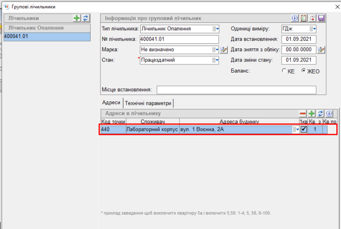Open the Марка dropdown
This screenshot has width=341, height=229.
[216, 50]
